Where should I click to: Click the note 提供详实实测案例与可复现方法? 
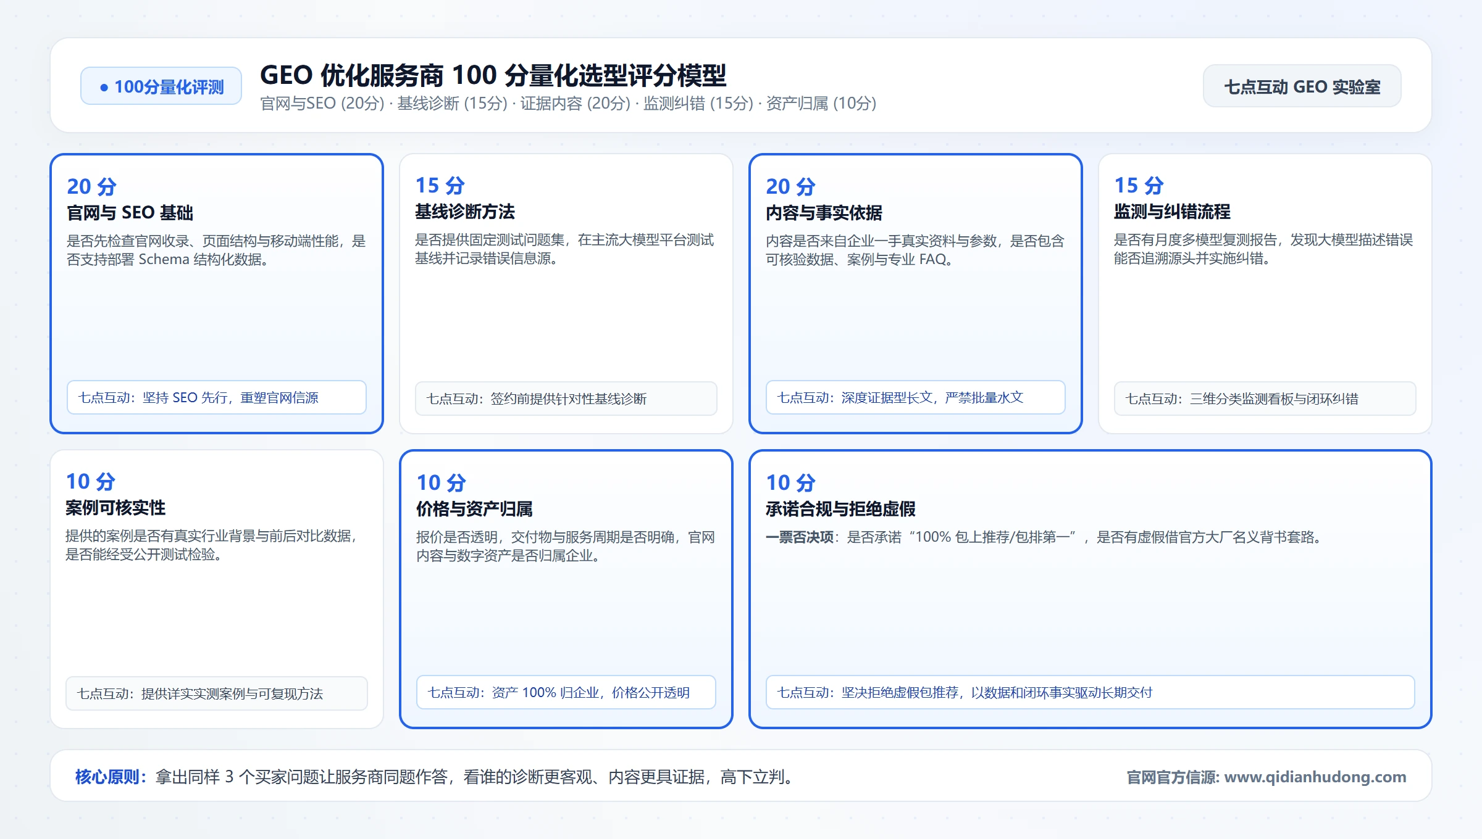pos(217,694)
